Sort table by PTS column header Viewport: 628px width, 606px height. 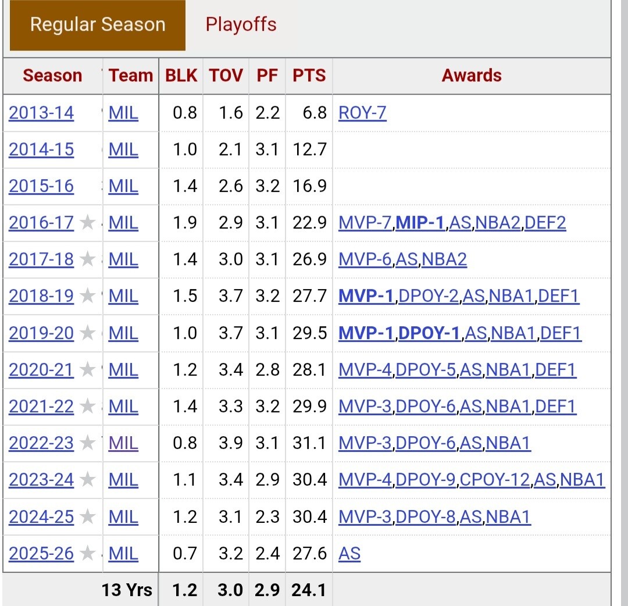coord(309,76)
